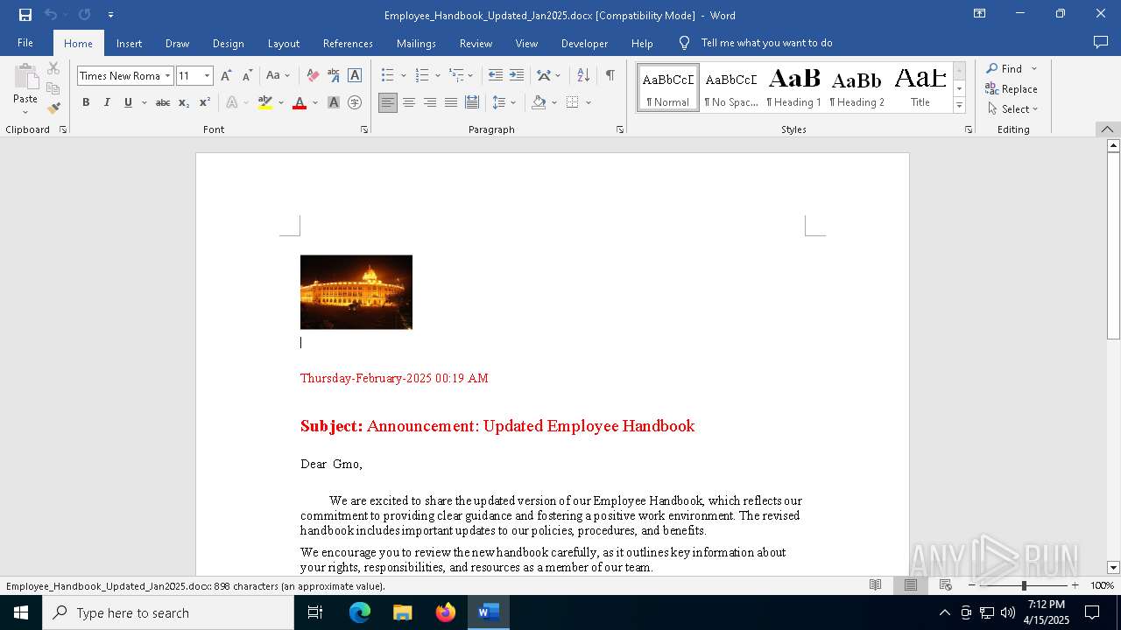Activate the Format Painter brush

tap(53, 108)
